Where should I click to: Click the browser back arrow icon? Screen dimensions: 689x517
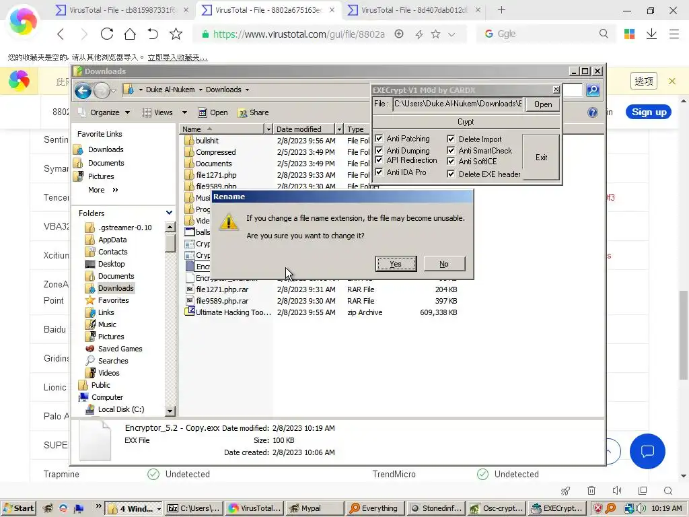click(61, 34)
